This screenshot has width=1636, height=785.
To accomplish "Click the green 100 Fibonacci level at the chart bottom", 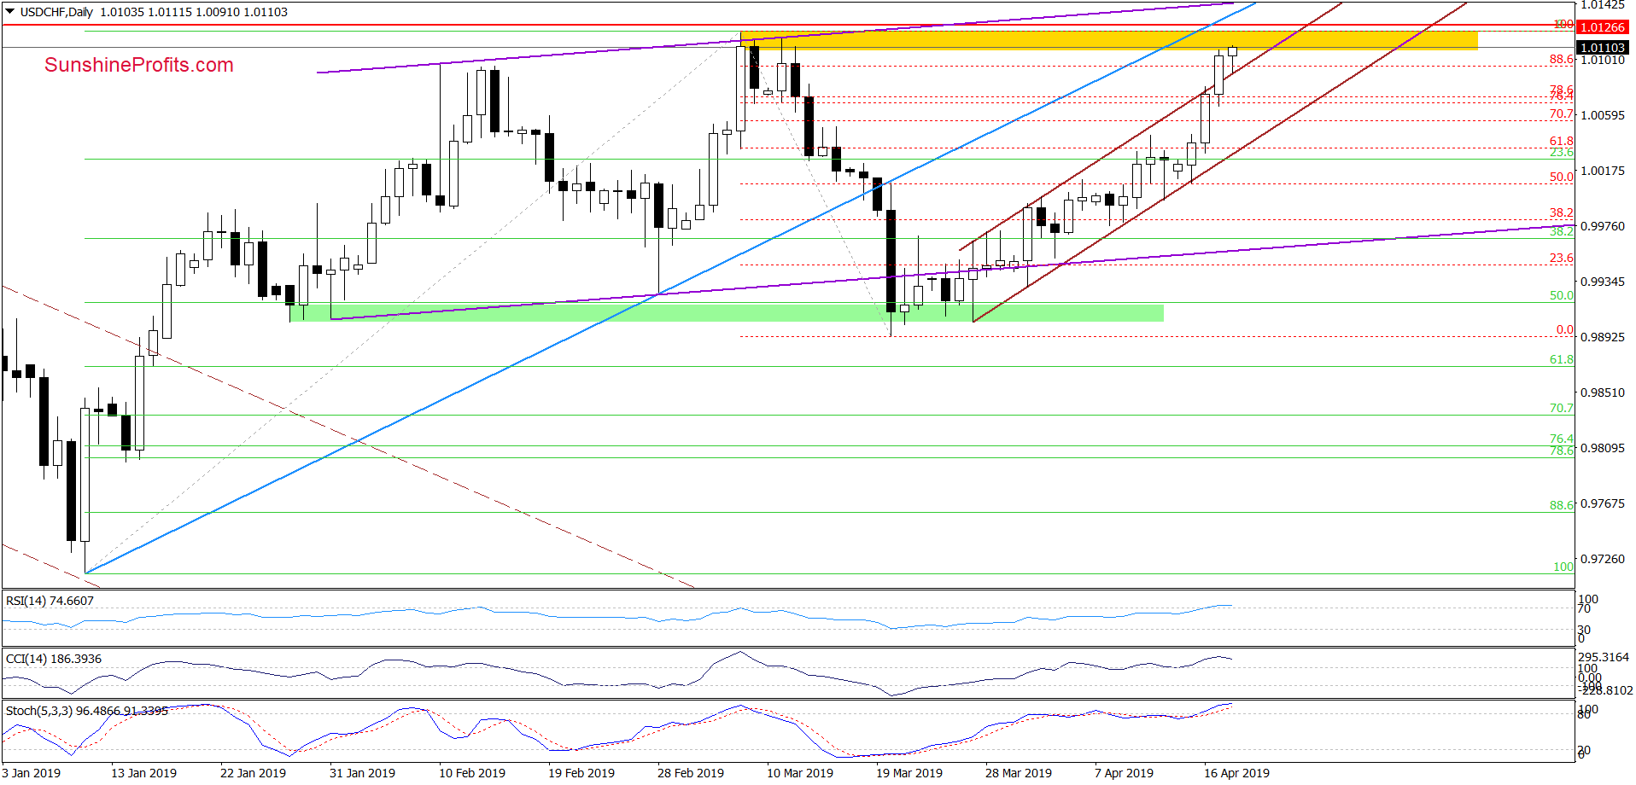I will point(1563,567).
